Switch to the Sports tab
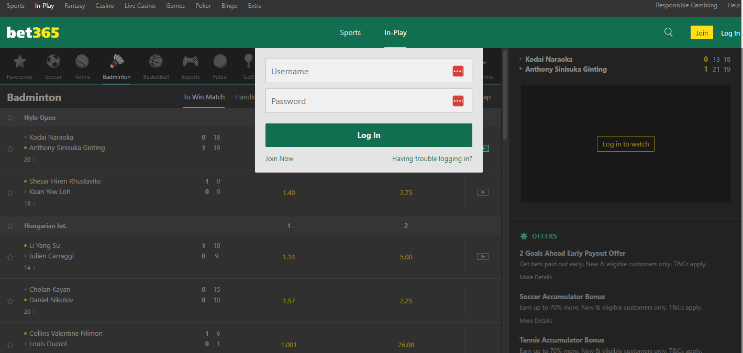The width and height of the screenshot is (743, 353). click(x=350, y=32)
